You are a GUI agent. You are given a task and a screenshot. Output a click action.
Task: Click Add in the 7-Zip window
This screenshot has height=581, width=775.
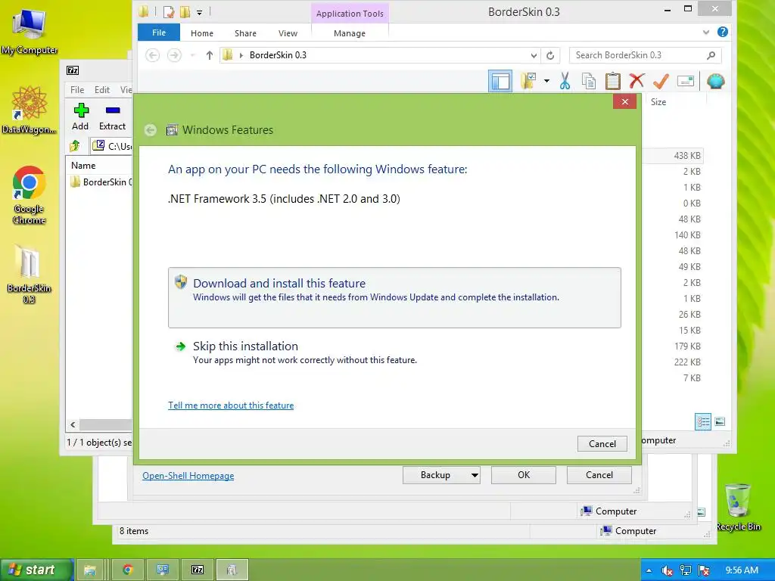click(80, 117)
